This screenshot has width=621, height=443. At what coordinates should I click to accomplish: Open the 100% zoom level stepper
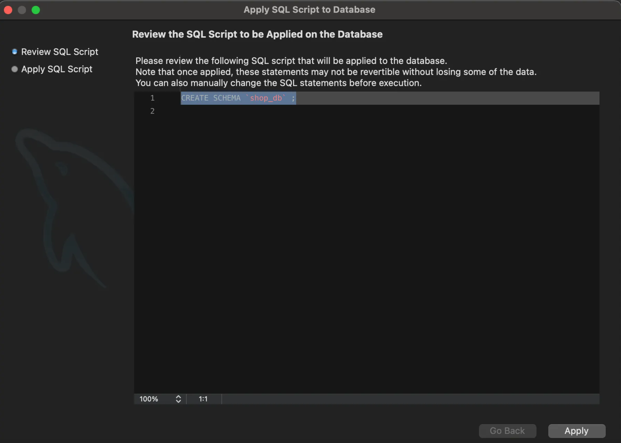[x=178, y=399]
